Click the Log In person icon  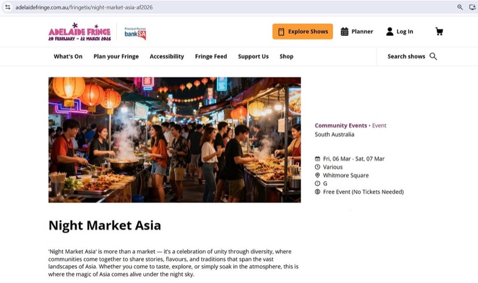[390, 32]
